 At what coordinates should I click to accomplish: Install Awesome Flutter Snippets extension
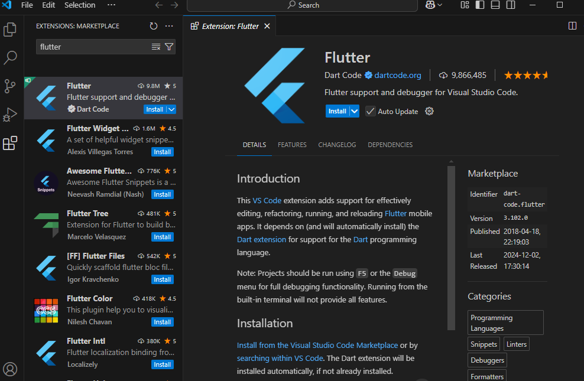(x=163, y=194)
